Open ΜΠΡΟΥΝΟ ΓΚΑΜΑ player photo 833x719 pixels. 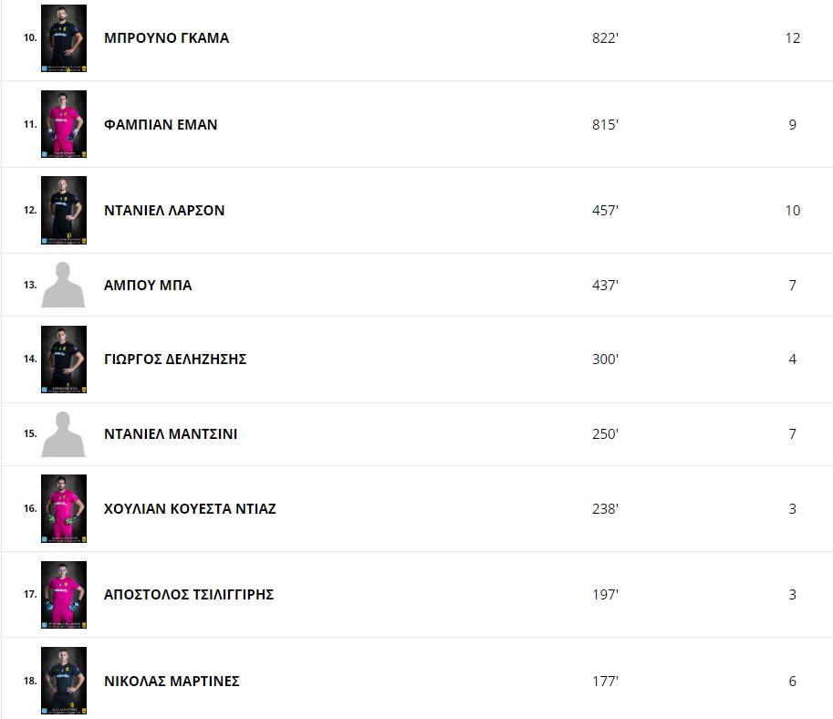point(64,38)
